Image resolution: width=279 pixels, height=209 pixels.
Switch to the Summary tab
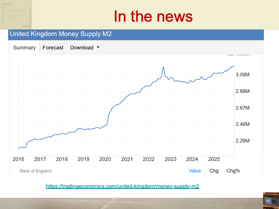(x=24, y=48)
